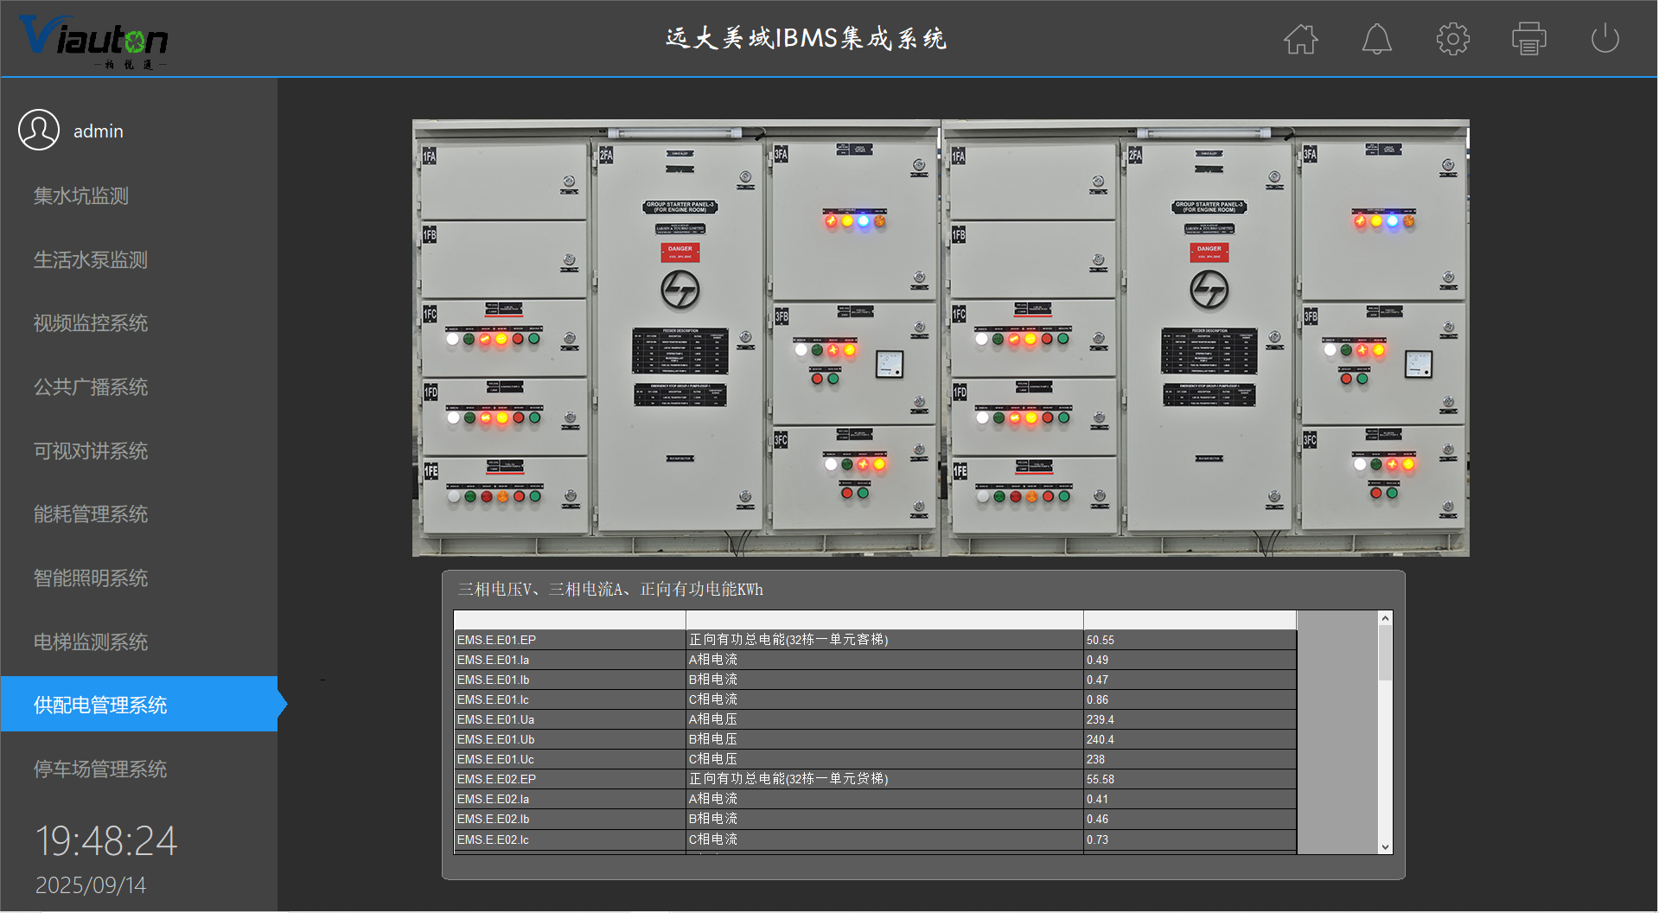Open 公共广播系统 section
The image size is (1659, 913).
[x=91, y=387]
